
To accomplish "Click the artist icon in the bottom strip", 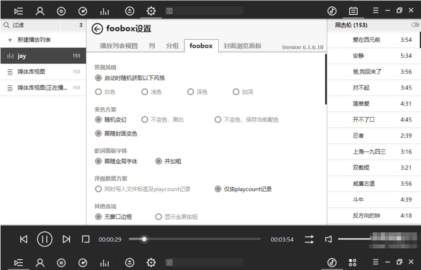I will (40, 263).
